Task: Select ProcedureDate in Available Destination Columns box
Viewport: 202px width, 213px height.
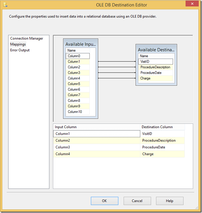Action: tap(156, 73)
